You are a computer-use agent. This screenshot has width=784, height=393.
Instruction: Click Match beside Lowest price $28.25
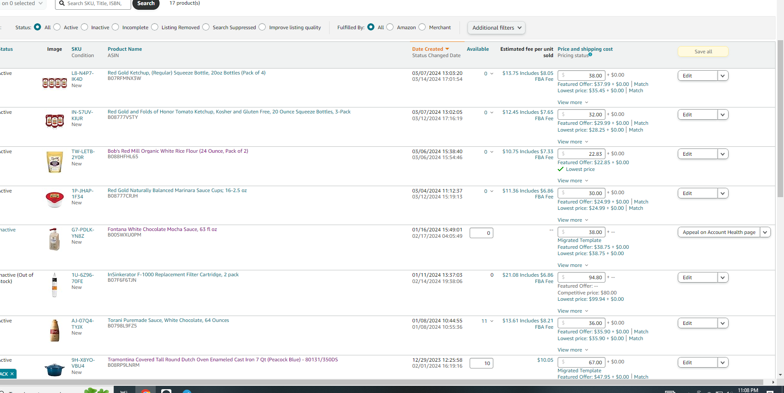(x=636, y=130)
